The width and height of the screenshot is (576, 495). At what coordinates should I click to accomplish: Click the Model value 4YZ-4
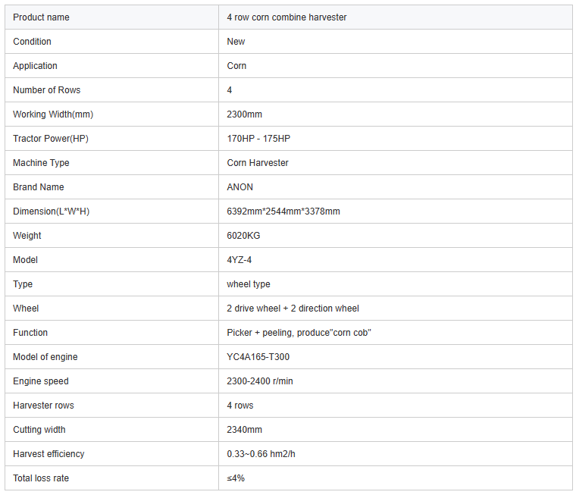(x=239, y=260)
